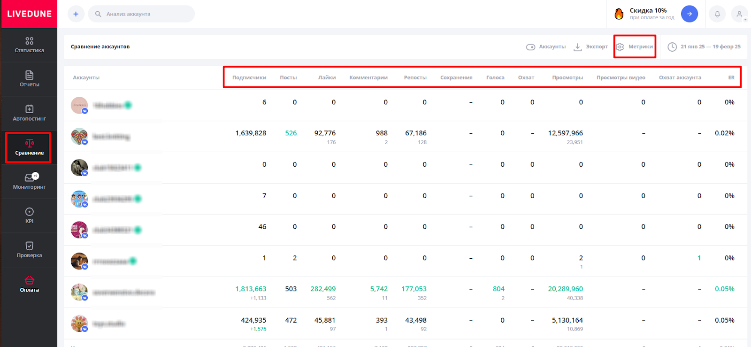
Task: Click the magnifier icon in search field
Action: pos(98,14)
